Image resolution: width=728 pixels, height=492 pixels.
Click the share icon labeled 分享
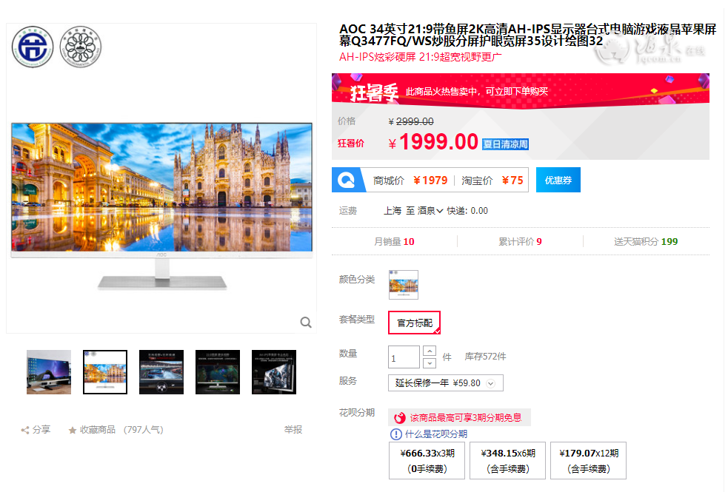click(25, 431)
